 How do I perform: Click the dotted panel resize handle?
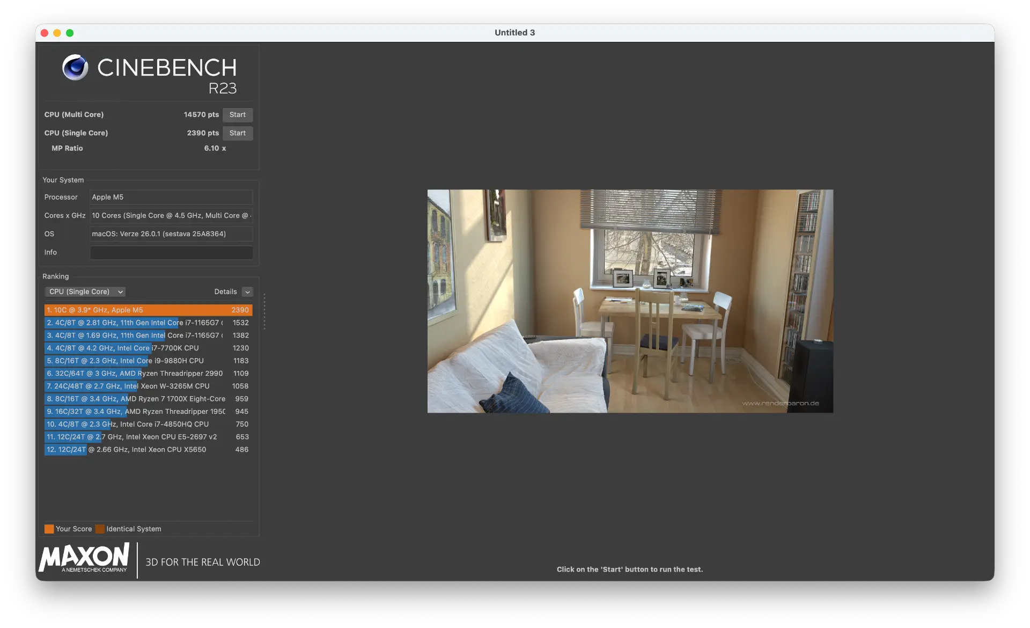(264, 311)
